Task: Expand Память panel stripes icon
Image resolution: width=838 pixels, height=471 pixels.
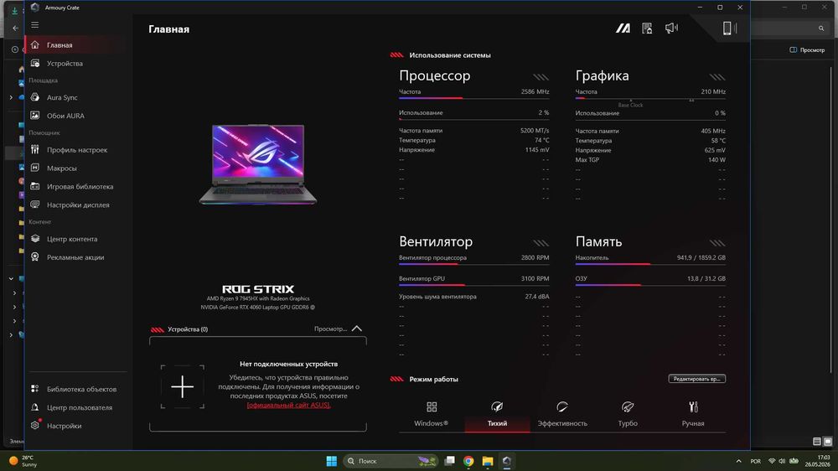Action: [717, 243]
